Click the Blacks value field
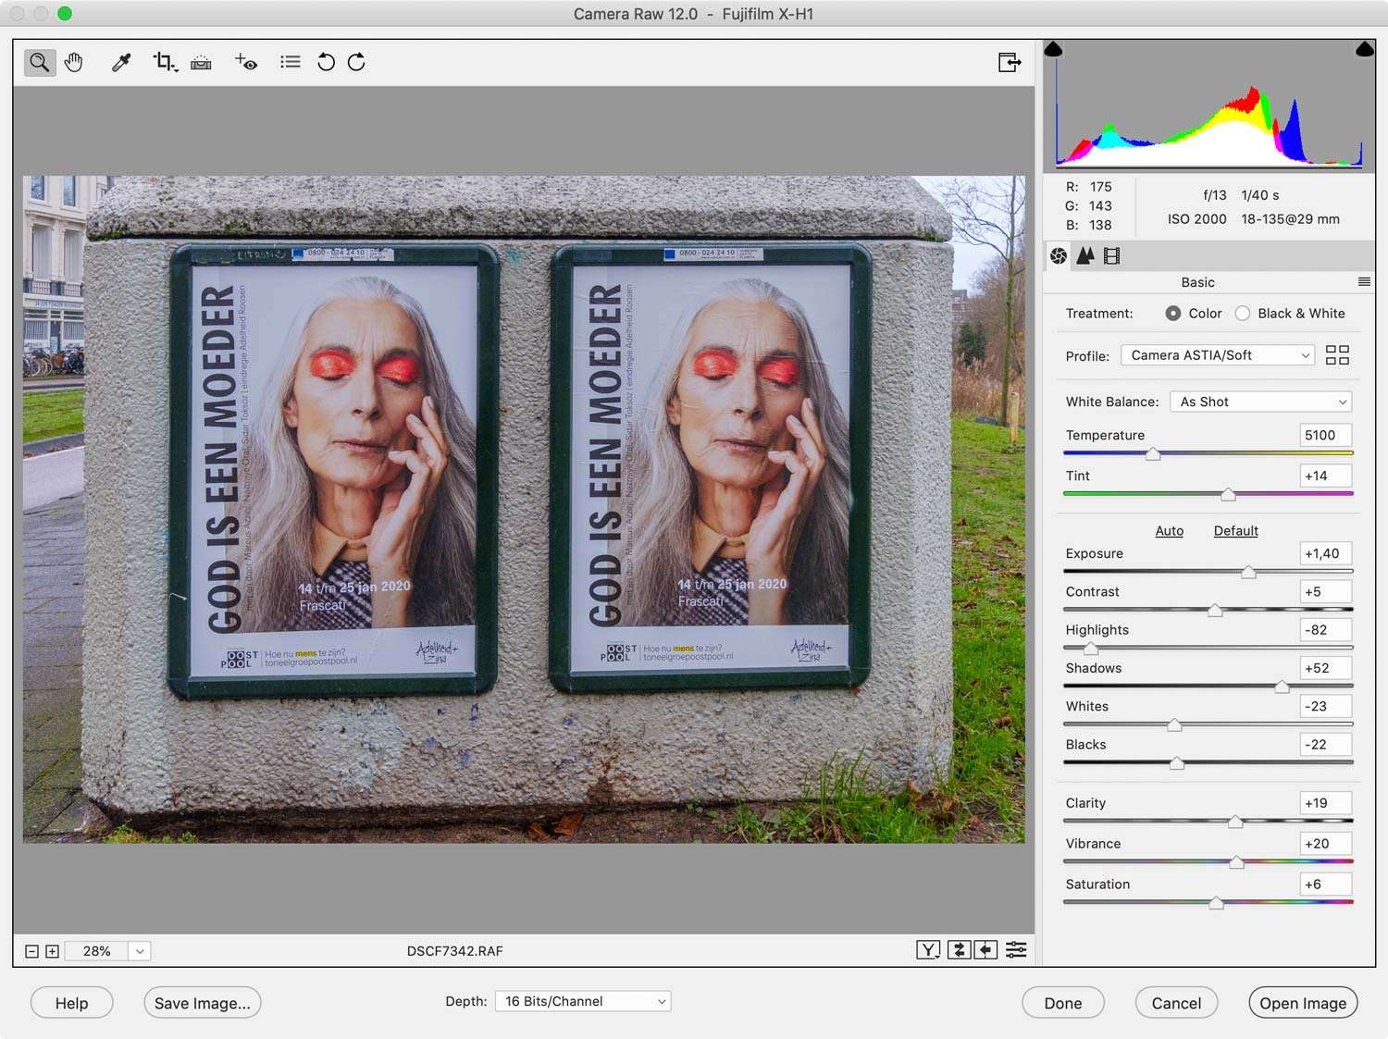The image size is (1388, 1039). pos(1325,744)
